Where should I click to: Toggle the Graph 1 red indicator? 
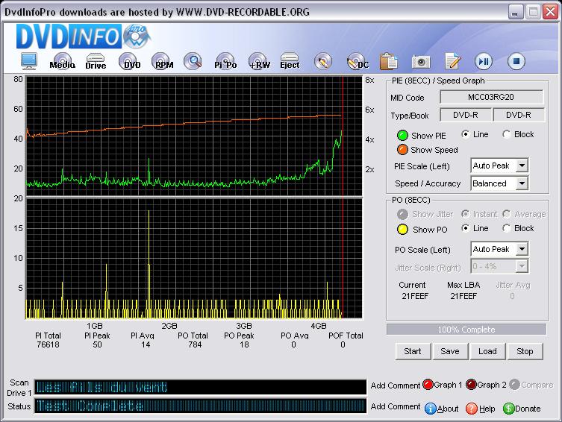pyautogui.click(x=428, y=385)
